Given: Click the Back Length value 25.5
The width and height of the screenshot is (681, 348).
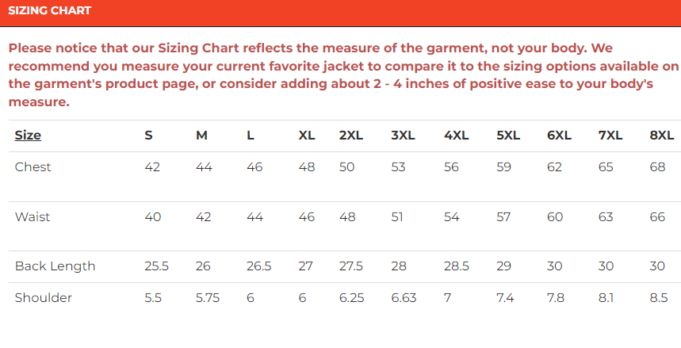Looking at the screenshot, I should pyautogui.click(x=156, y=266).
